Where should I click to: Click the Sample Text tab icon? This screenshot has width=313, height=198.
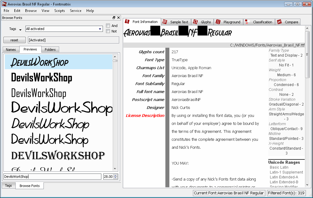(x=165, y=22)
